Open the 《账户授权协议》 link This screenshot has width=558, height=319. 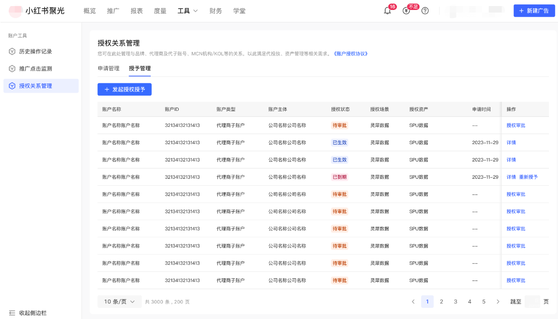(x=351, y=54)
